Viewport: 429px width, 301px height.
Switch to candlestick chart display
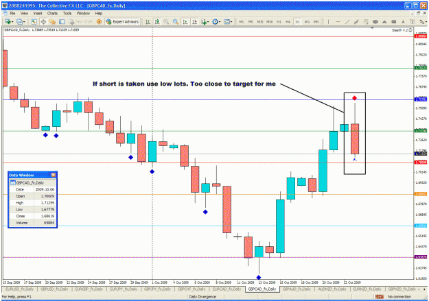[x=157, y=21]
